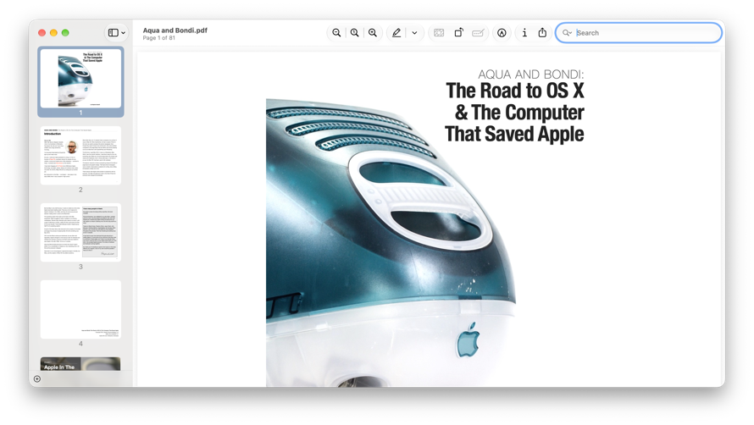Select the Markup highlight pen tool
The image size is (754, 425).
click(396, 33)
